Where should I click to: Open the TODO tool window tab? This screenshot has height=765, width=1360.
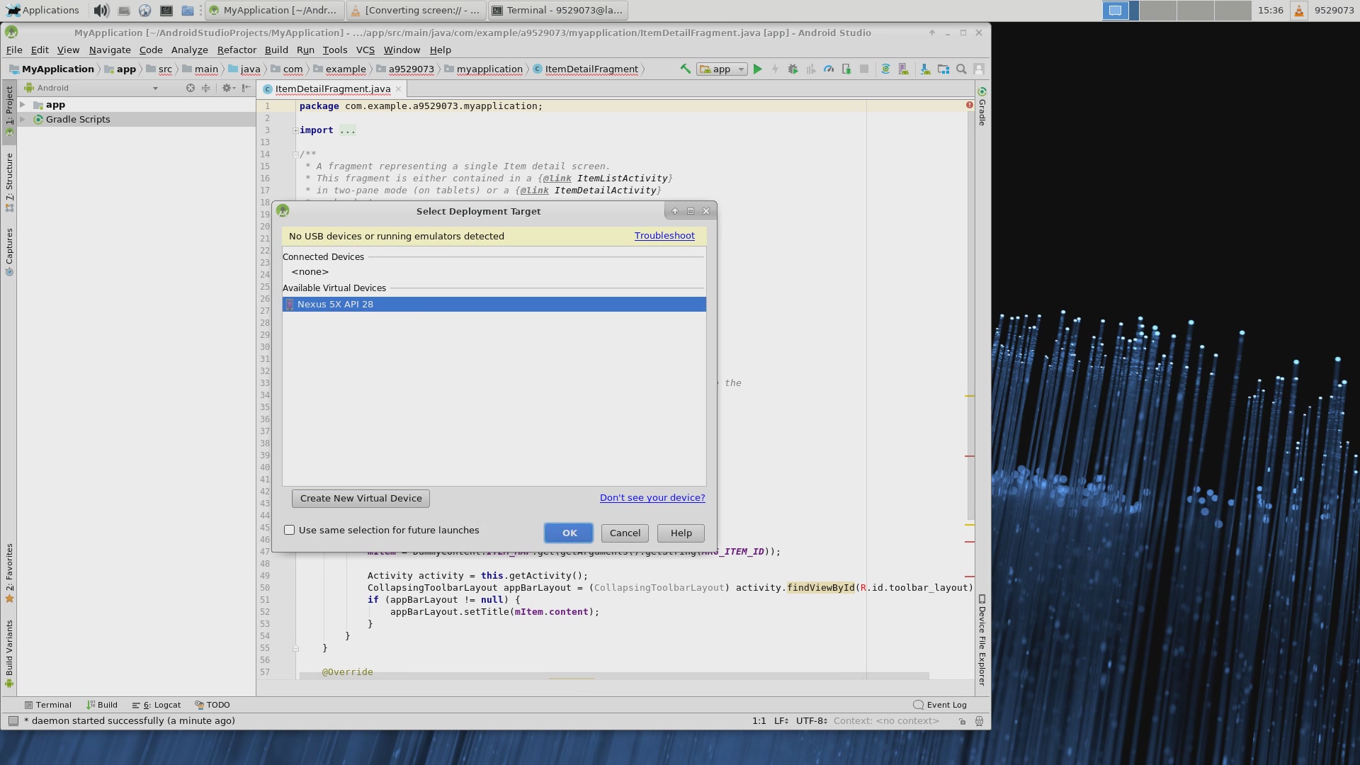coord(212,705)
